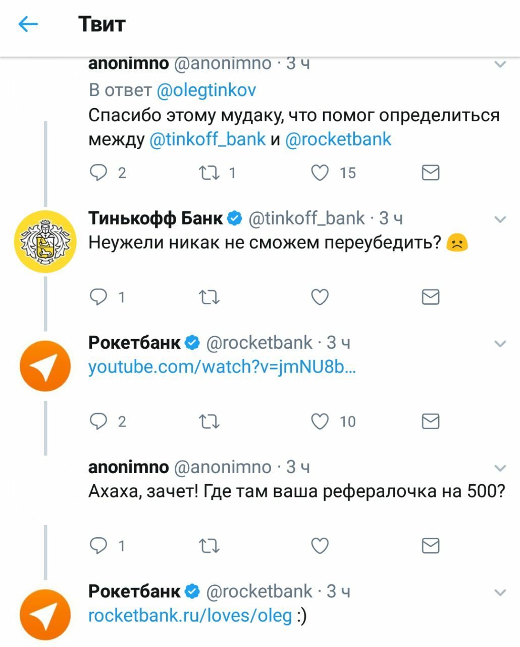
Task: Like the Рокетбанк YouTube link tweet
Action: click(x=320, y=421)
